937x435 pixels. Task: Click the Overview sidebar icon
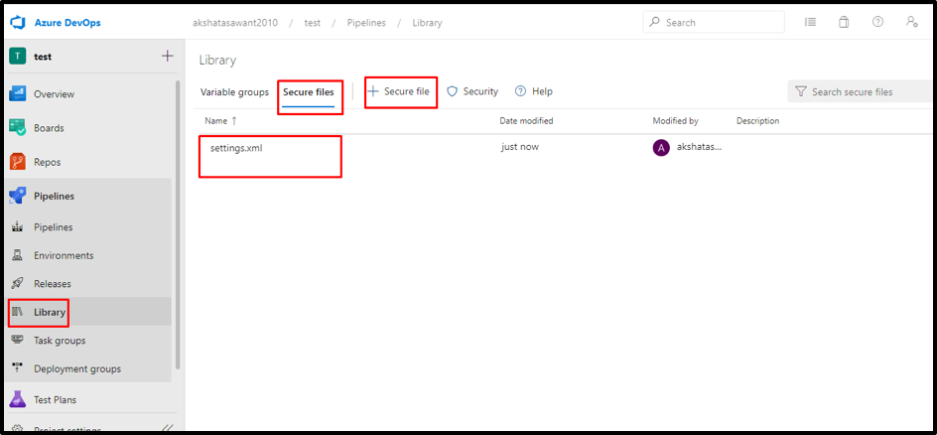coord(17,93)
